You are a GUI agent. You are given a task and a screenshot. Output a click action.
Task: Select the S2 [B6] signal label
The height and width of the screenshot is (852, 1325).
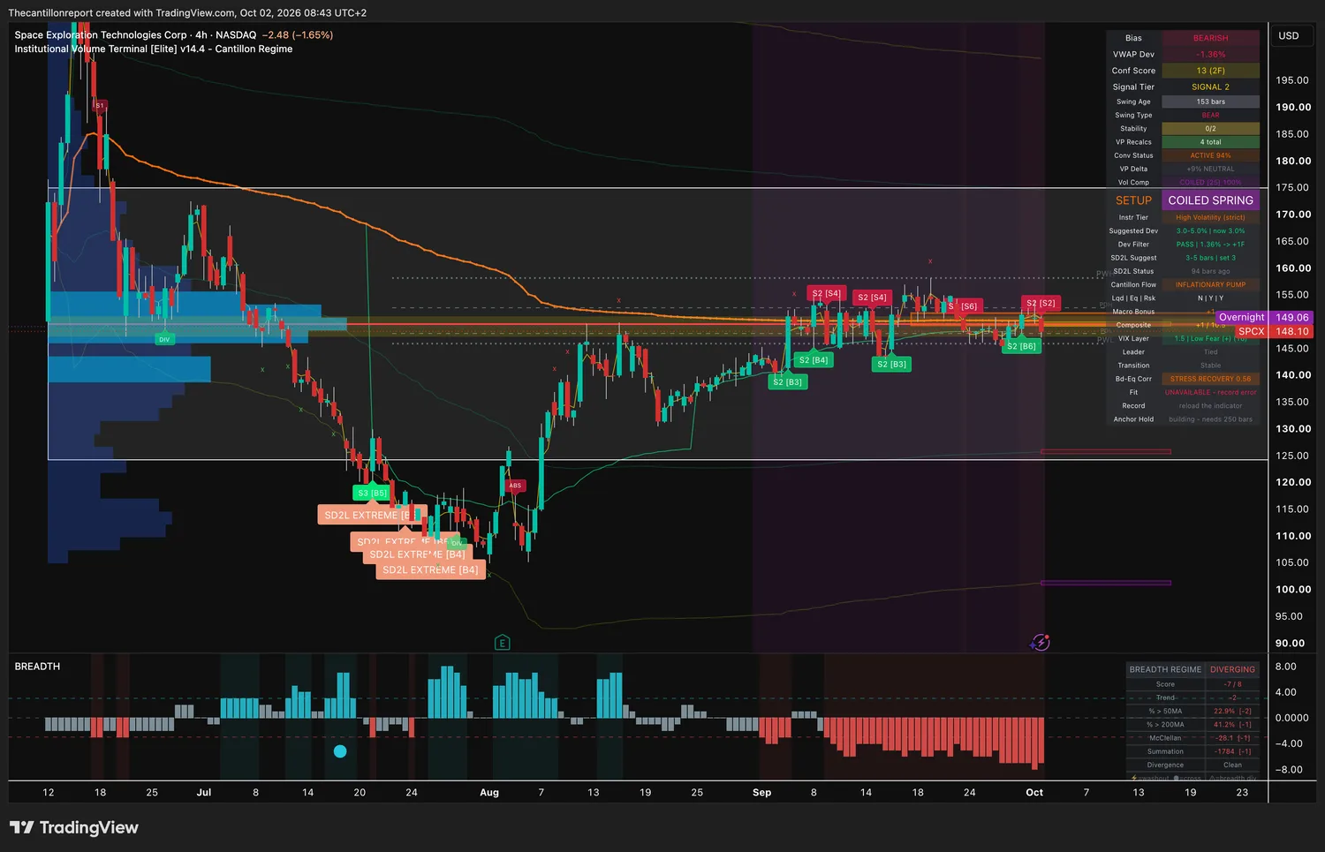click(x=1022, y=346)
